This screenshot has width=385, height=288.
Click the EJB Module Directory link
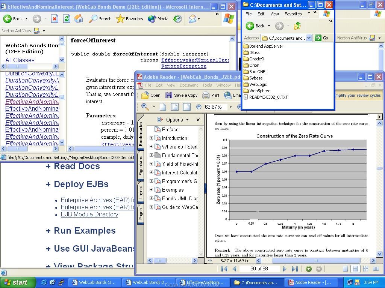coord(89,214)
